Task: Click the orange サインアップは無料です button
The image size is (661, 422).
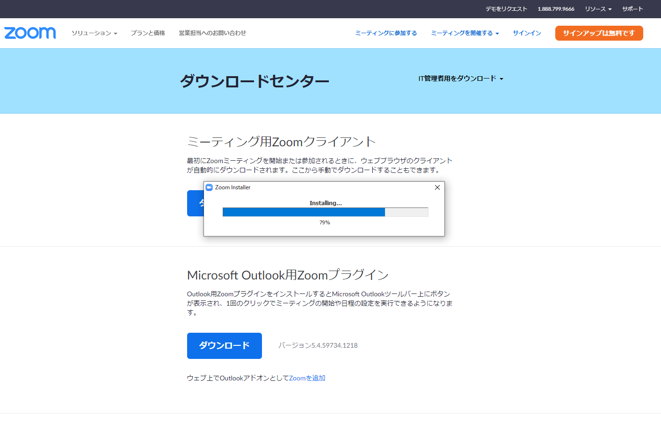Action: 599,33
